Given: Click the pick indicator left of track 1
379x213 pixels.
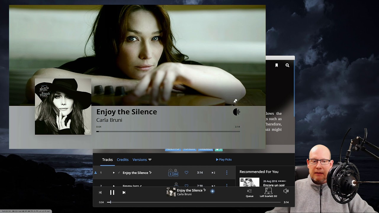Looking at the screenshot, I should coord(96,173).
